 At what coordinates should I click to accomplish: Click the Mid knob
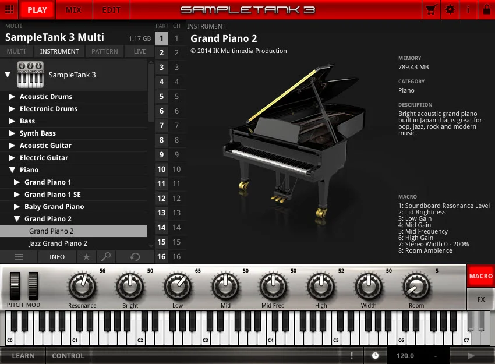click(225, 287)
